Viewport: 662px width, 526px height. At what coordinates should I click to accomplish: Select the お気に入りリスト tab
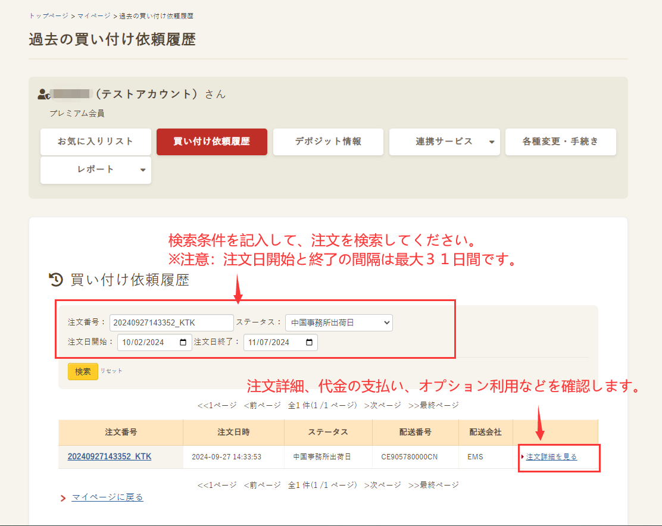(95, 142)
